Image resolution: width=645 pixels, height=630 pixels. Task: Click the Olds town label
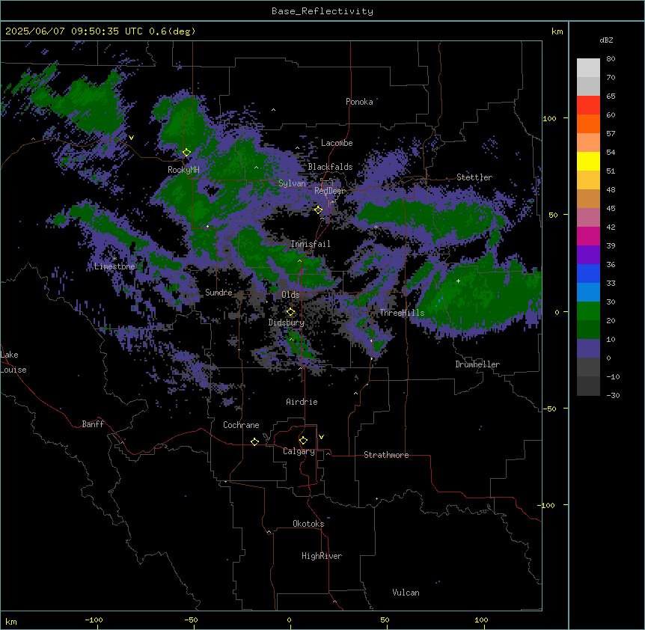[290, 295]
